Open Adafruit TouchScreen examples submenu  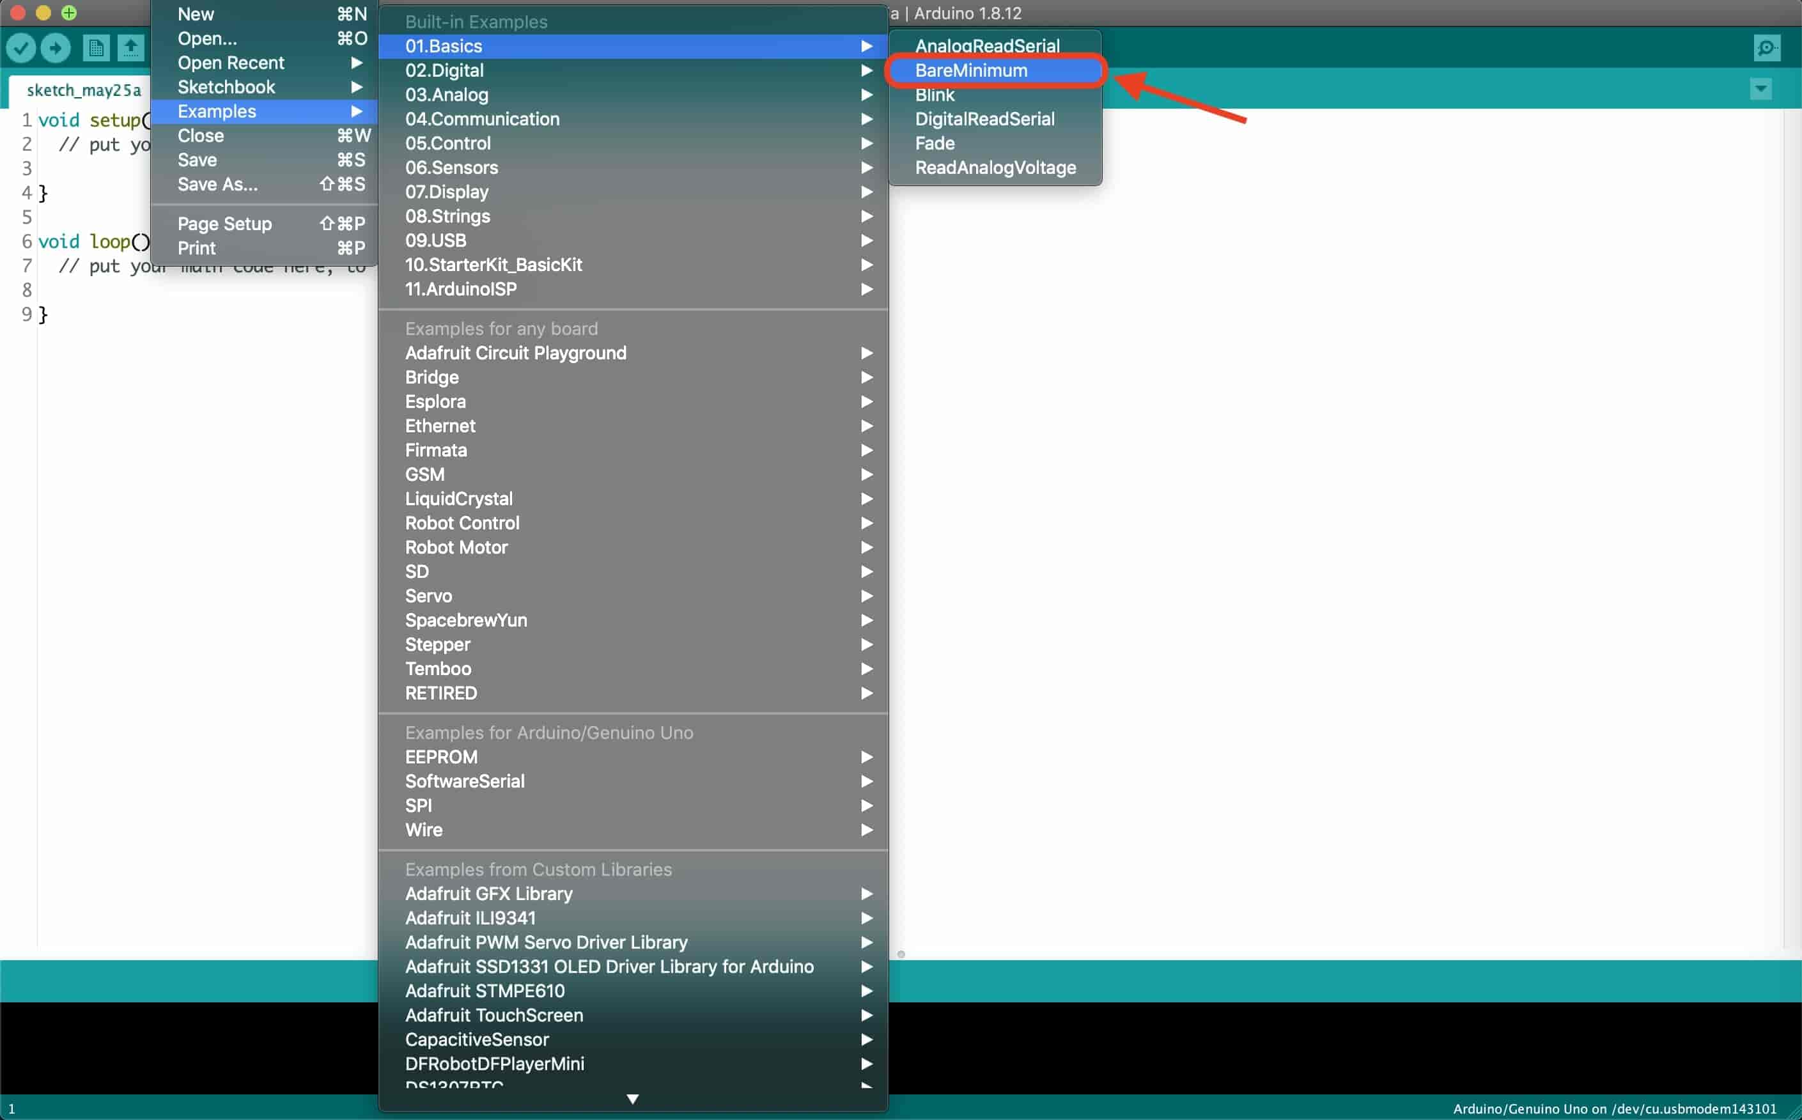coord(633,1016)
